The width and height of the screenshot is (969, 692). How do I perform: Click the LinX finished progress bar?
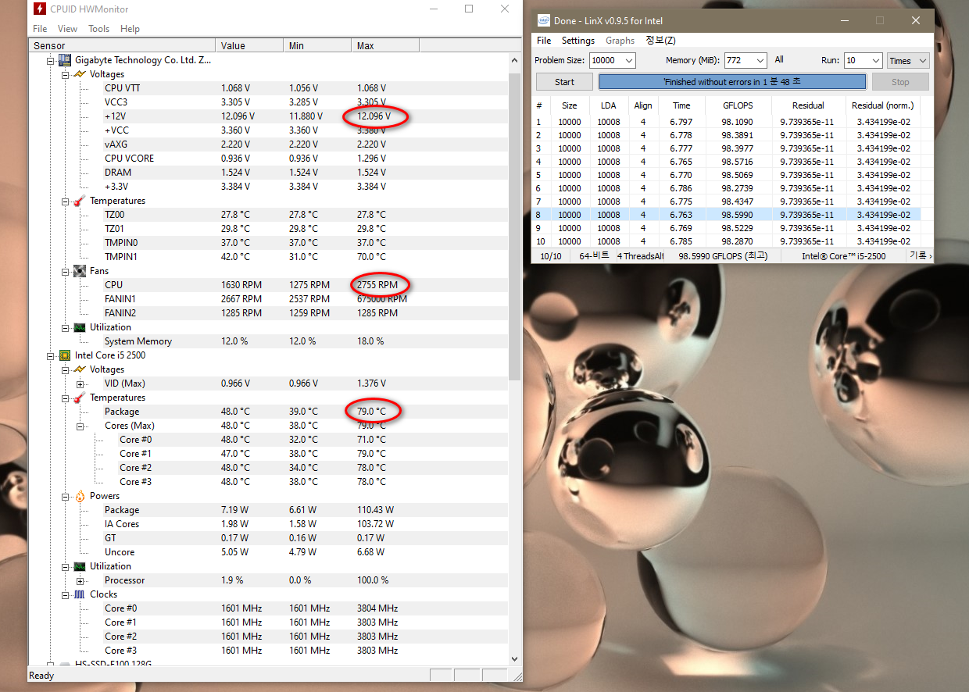coord(732,82)
